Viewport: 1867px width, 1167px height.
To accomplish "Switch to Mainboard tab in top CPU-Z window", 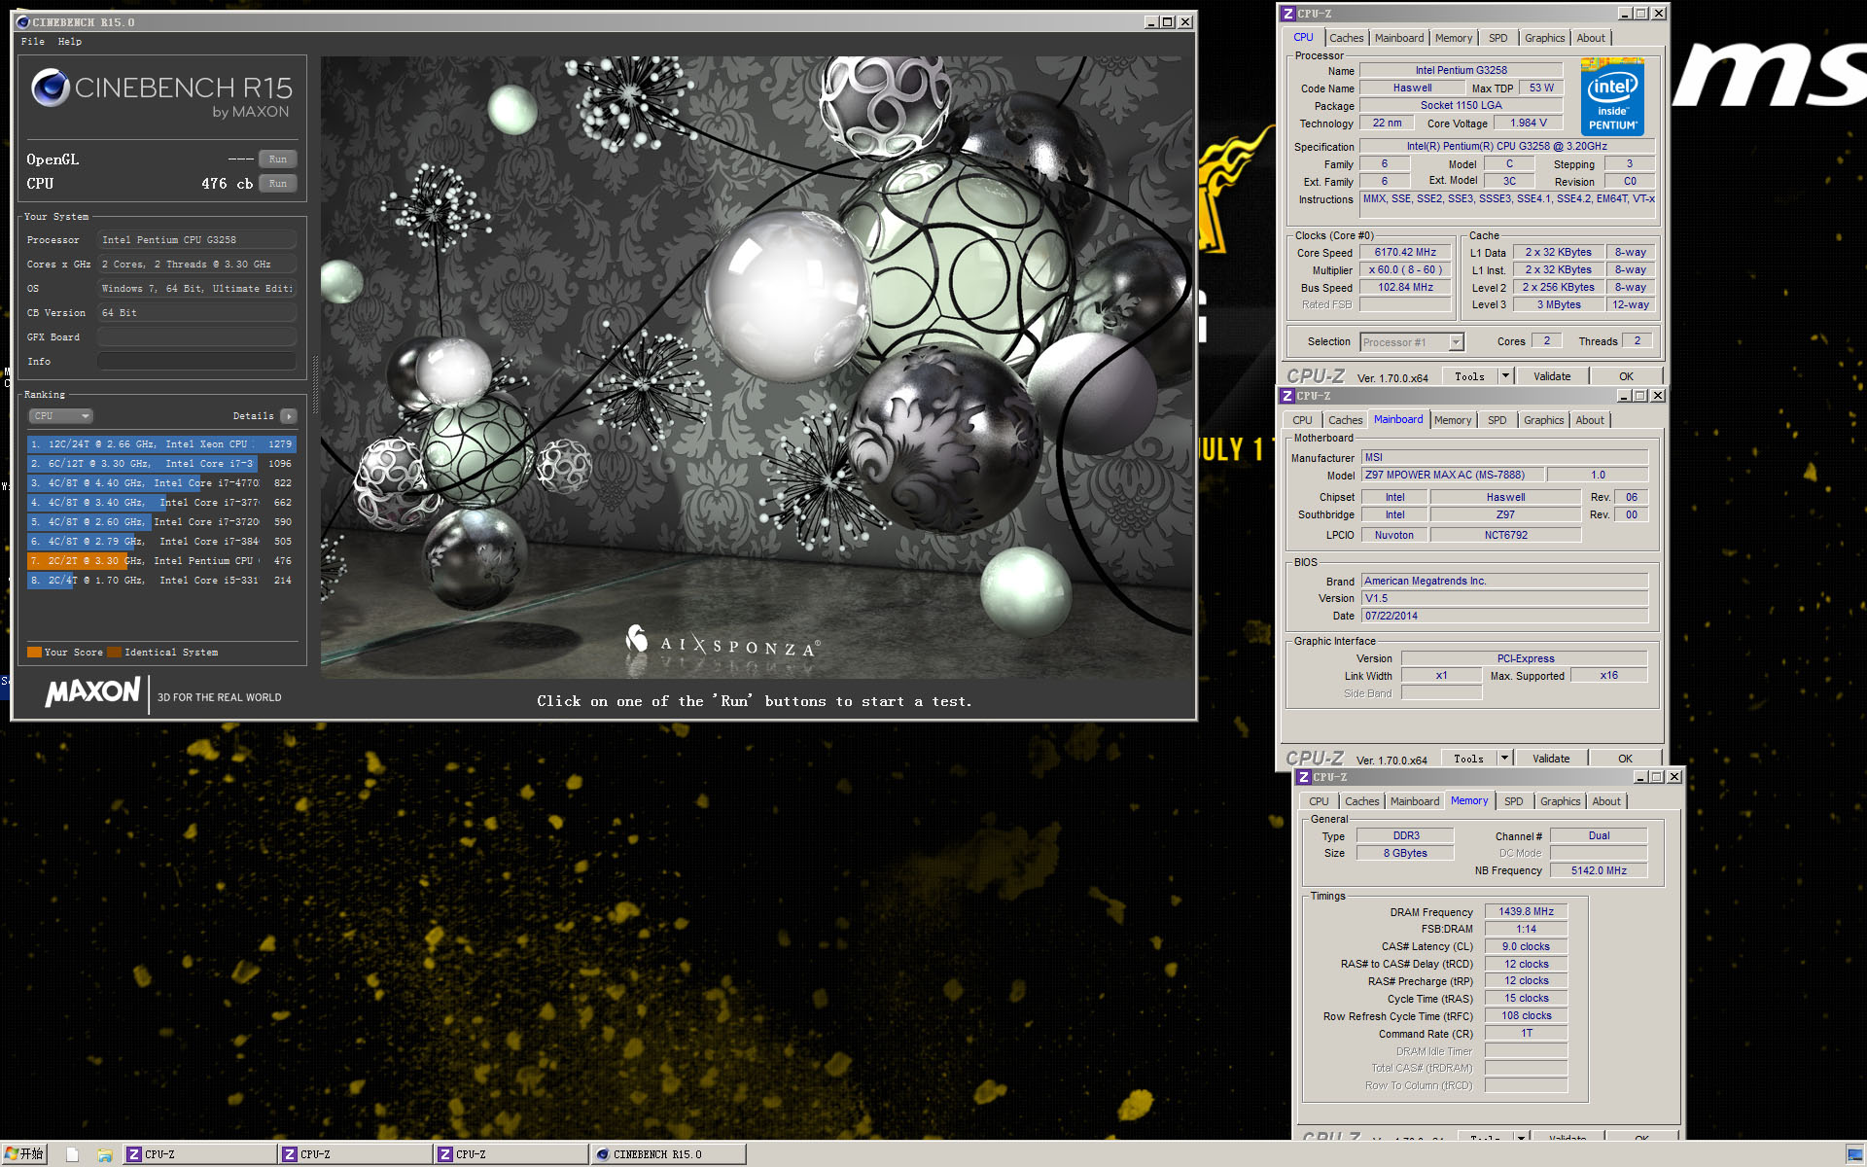I will pos(1399,38).
